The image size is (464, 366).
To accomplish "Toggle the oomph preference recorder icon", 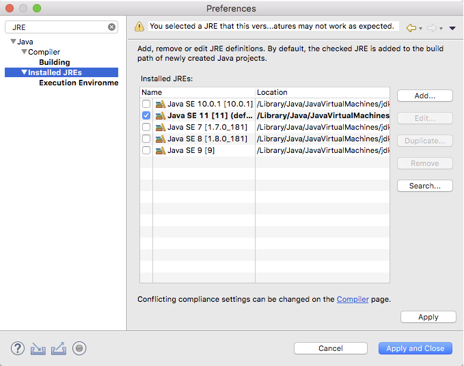I will pyautogui.click(x=79, y=348).
